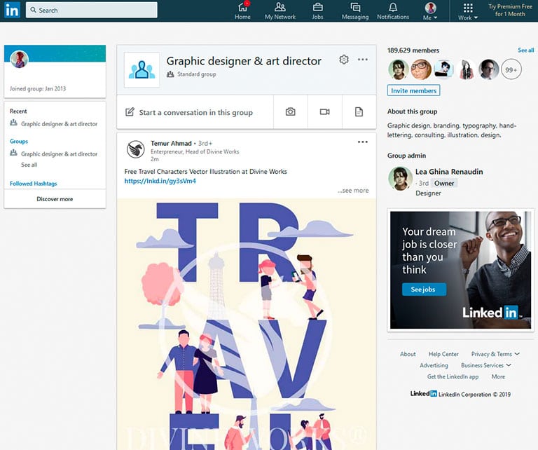The height and width of the screenshot is (450, 538).
Task: Click See jobs in the ad
Action: click(424, 289)
